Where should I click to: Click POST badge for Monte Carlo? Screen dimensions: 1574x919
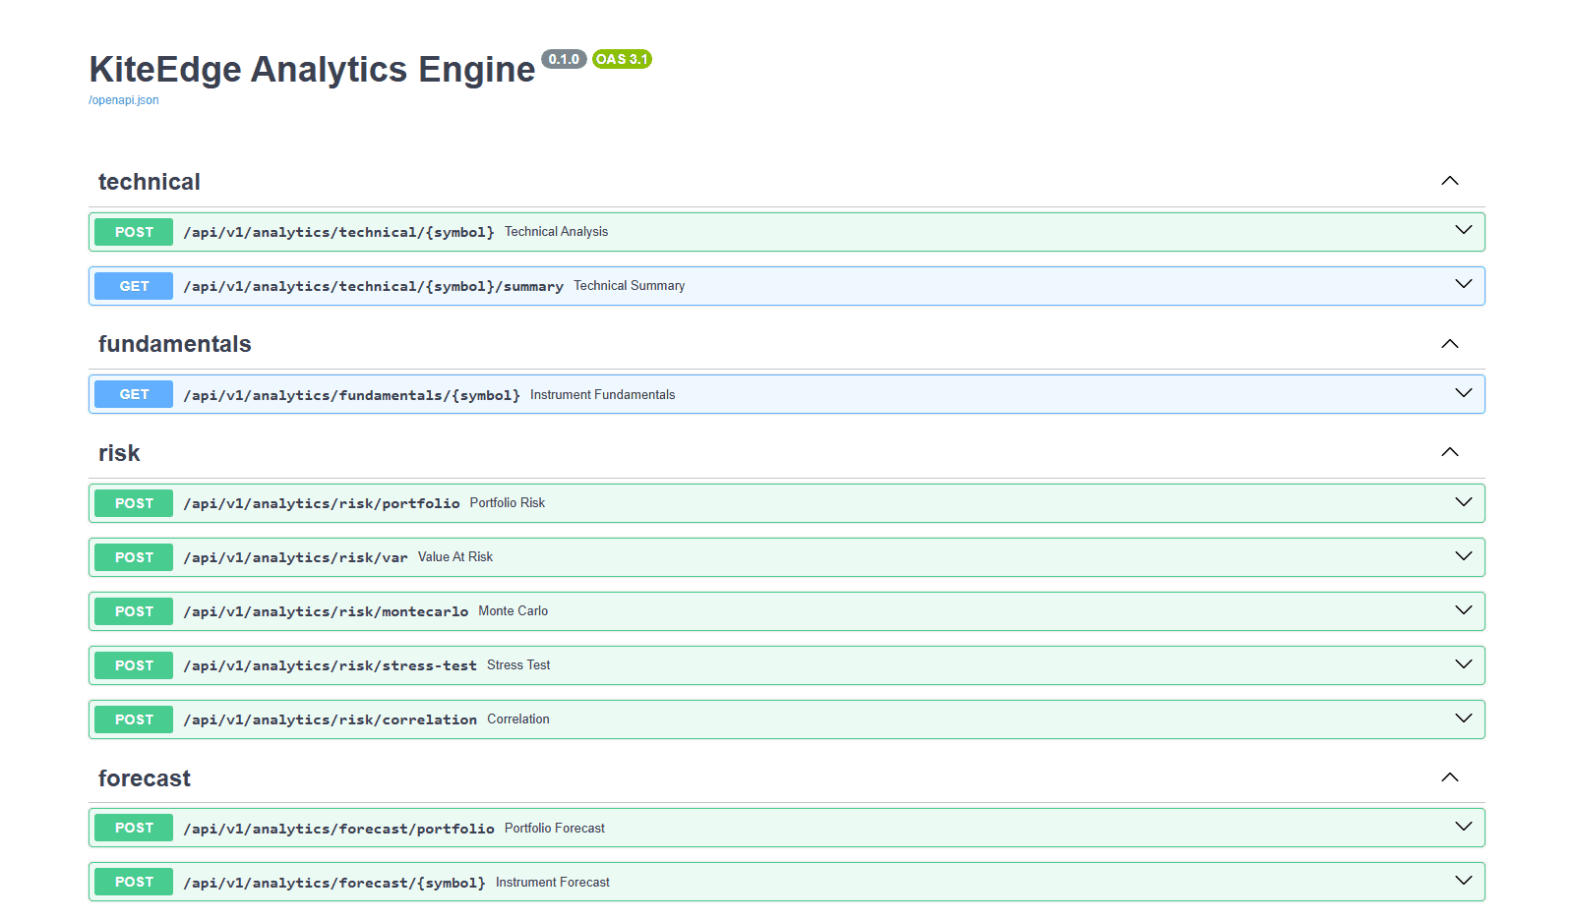[x=134, y=611]
